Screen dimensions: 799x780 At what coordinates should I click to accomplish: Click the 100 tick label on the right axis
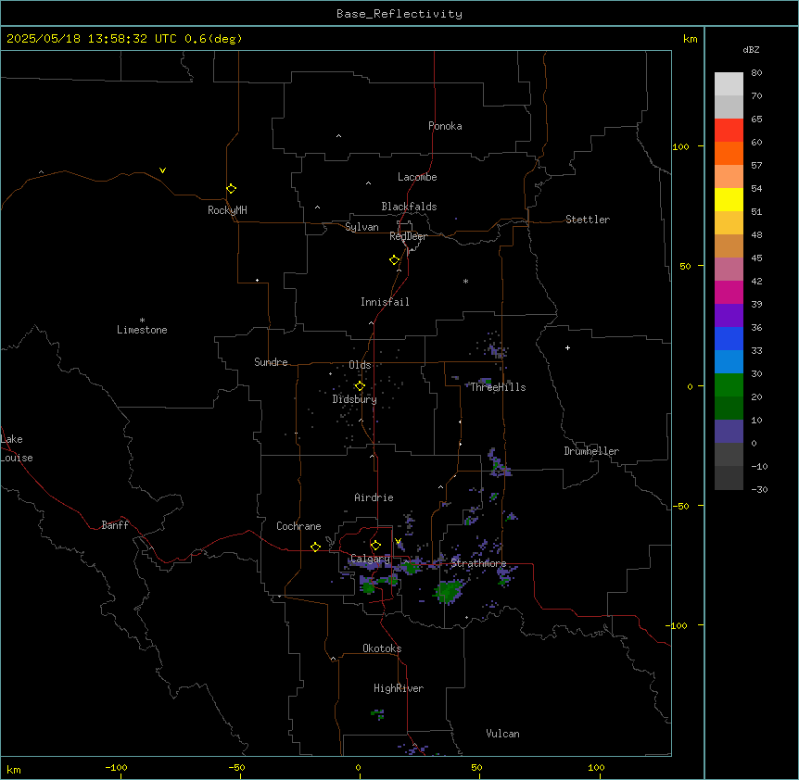click(680, 146)
